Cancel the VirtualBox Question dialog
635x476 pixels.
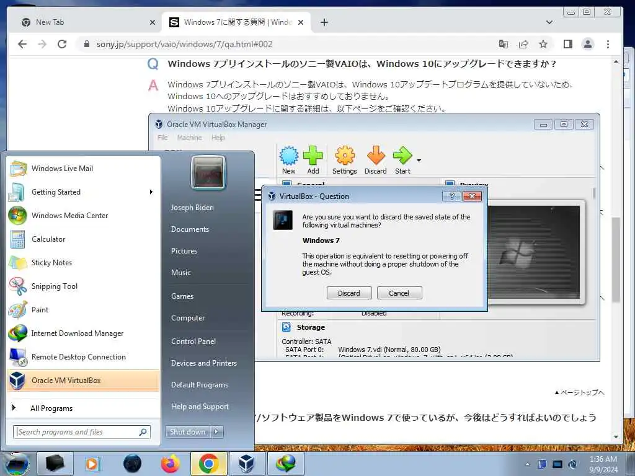[x=399, y=293]
